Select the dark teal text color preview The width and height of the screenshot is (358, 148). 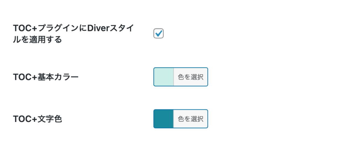(164, 119)
